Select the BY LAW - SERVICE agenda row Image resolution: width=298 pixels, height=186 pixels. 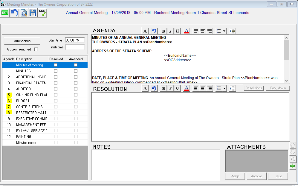[x=45, y=130]
